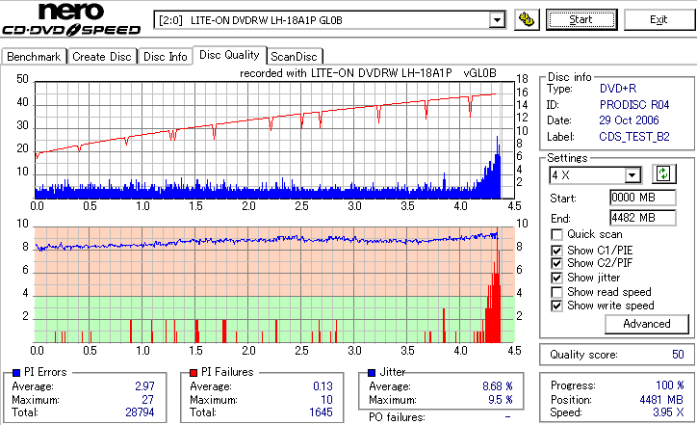Uncheck Show C1/PIE option
Screen dimensions: 697x425
pos(556,251)
